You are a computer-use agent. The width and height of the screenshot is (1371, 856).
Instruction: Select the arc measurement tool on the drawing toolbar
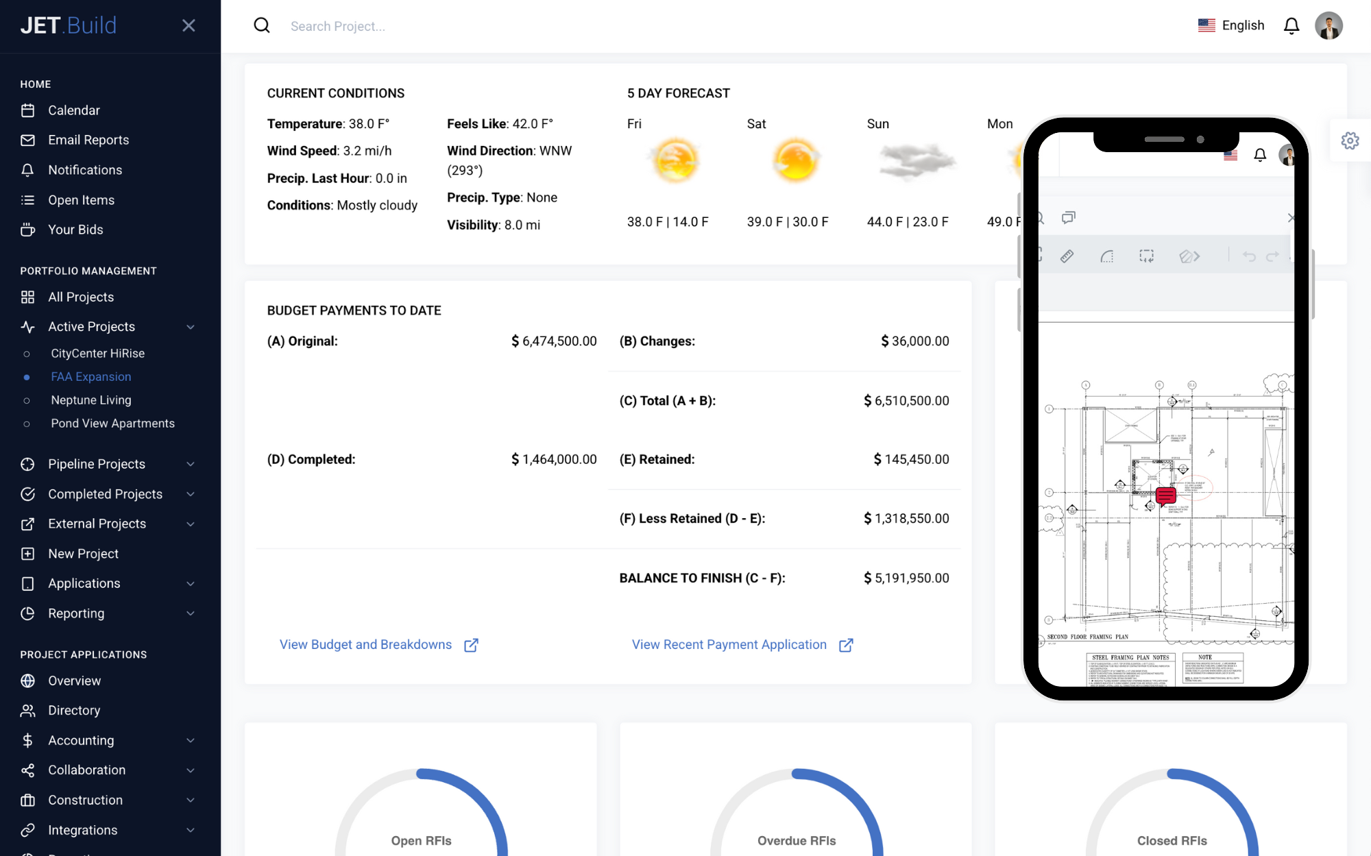[x=1106, y=256]
